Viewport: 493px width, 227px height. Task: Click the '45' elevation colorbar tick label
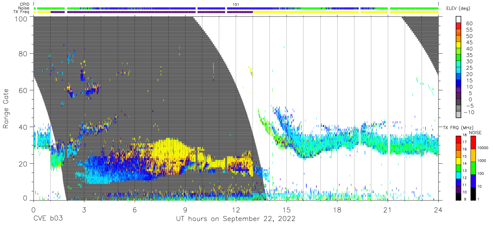click(469, 42)
